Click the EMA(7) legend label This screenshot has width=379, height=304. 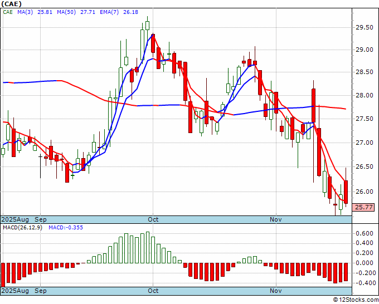coord(109,12)
